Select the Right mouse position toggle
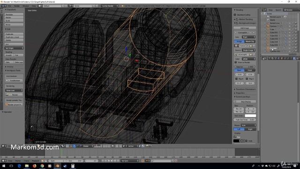This screenshot has height=169, width=300. [x=250, y=130]
